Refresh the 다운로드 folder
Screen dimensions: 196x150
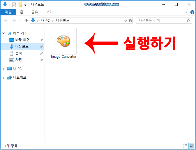[x=130, y=21]
